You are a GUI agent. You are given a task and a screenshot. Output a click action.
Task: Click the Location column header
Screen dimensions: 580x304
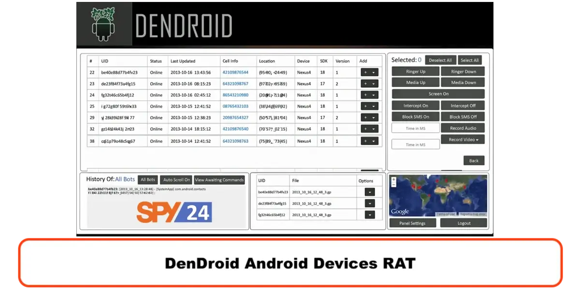point(267,61)
